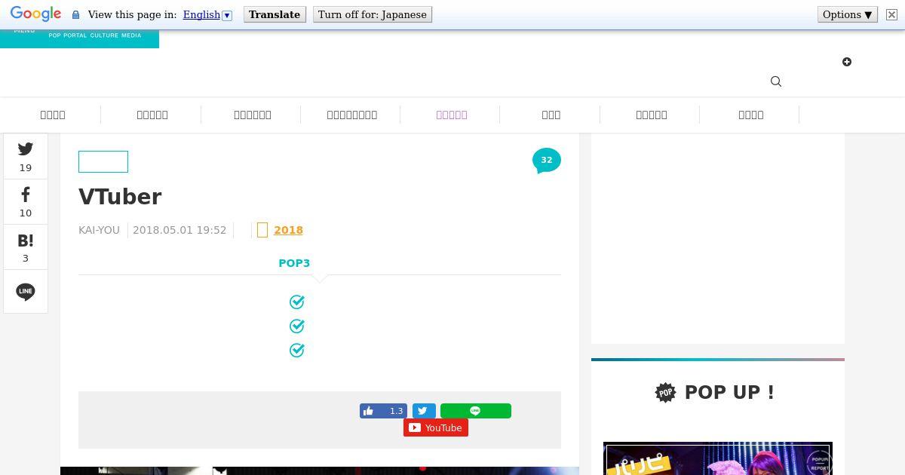Close the Google Translate bar
The height and width of the screenshot is (475, 905).
click(891, 14)
